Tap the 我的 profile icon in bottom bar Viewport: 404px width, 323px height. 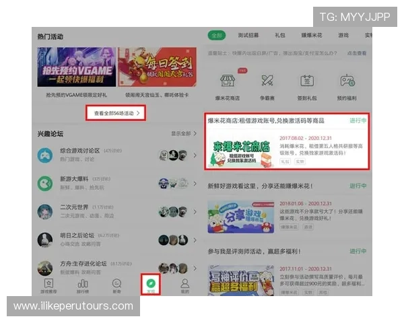pos(184,283)
